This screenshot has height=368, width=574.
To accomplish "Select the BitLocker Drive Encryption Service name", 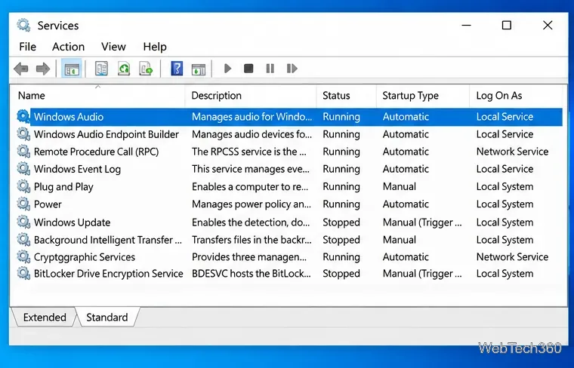I will 108,274.
